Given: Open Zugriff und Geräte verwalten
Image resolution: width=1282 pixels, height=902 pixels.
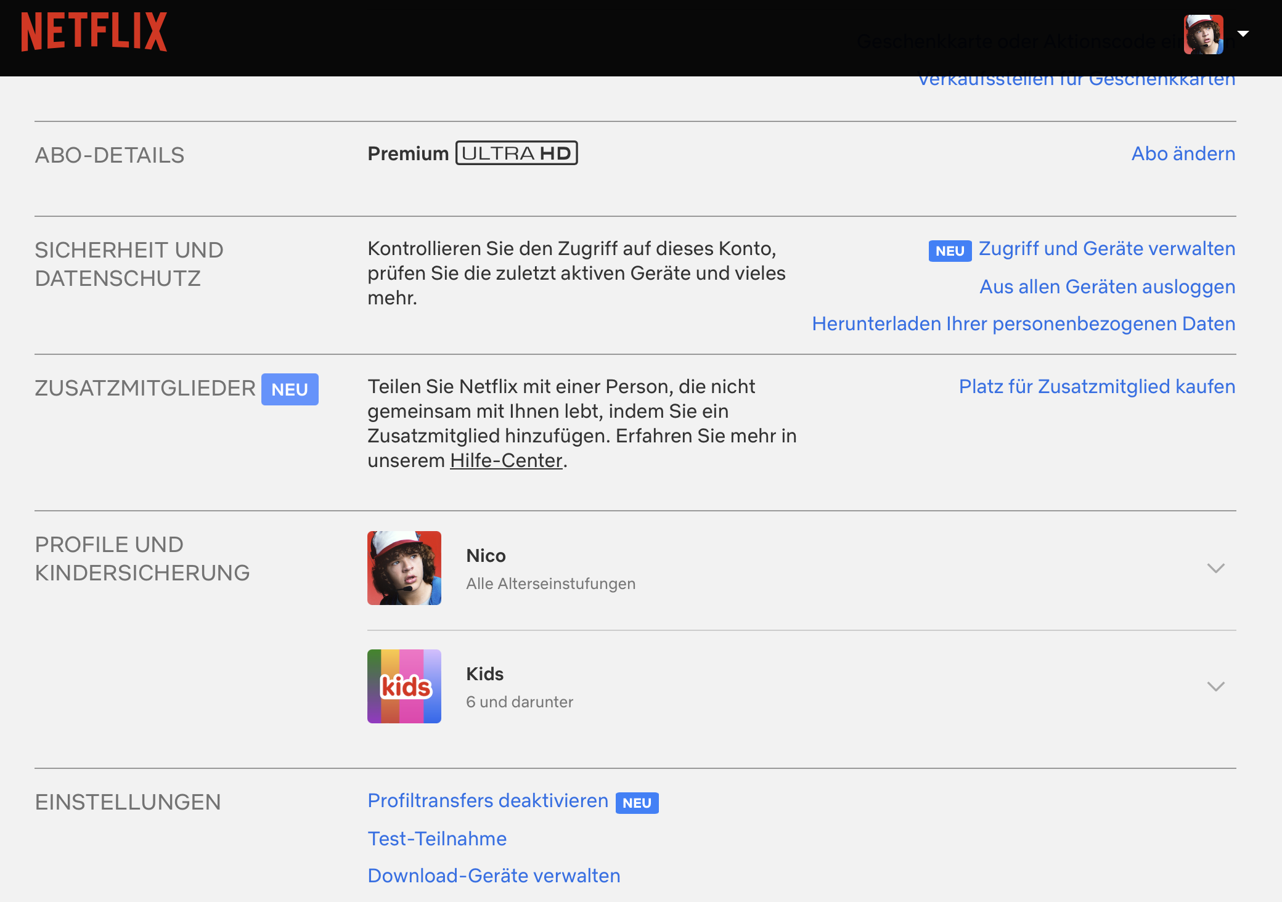Looking at the screenshot, I should coord(1107,249).
